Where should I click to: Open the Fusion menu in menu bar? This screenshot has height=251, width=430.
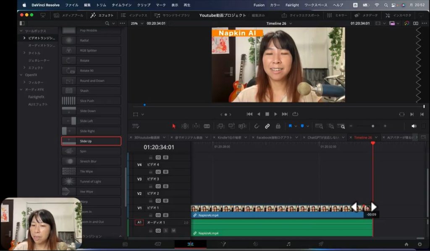tap(259, 5)
